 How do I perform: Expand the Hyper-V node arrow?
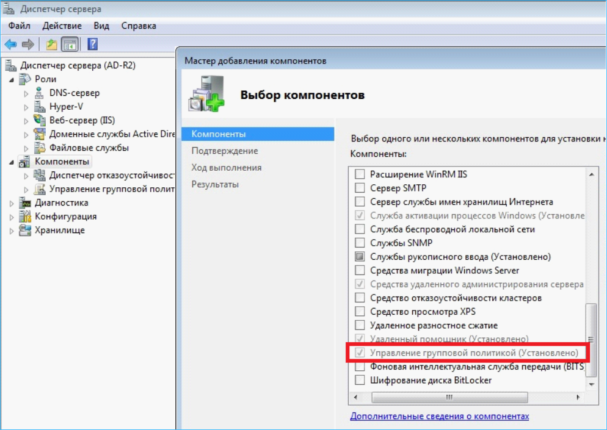tap(26, 107)
